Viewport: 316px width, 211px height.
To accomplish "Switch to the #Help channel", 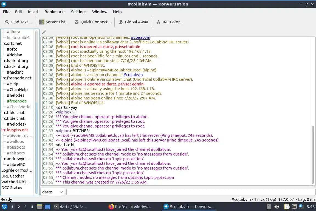I will (x=13, y=84).
